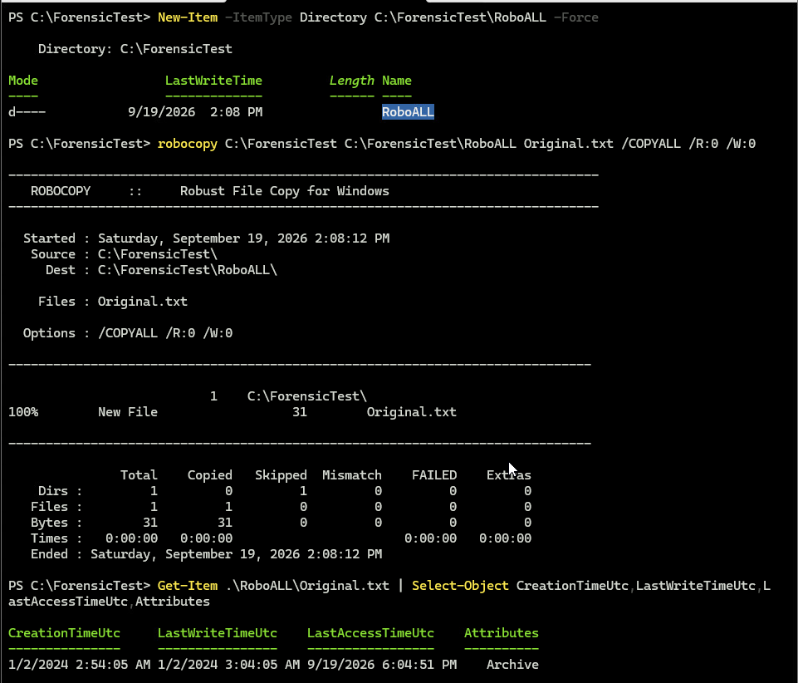Click the 100% progress value
Viewport: 798px width, 683px height.
click(x=23, y=412)
